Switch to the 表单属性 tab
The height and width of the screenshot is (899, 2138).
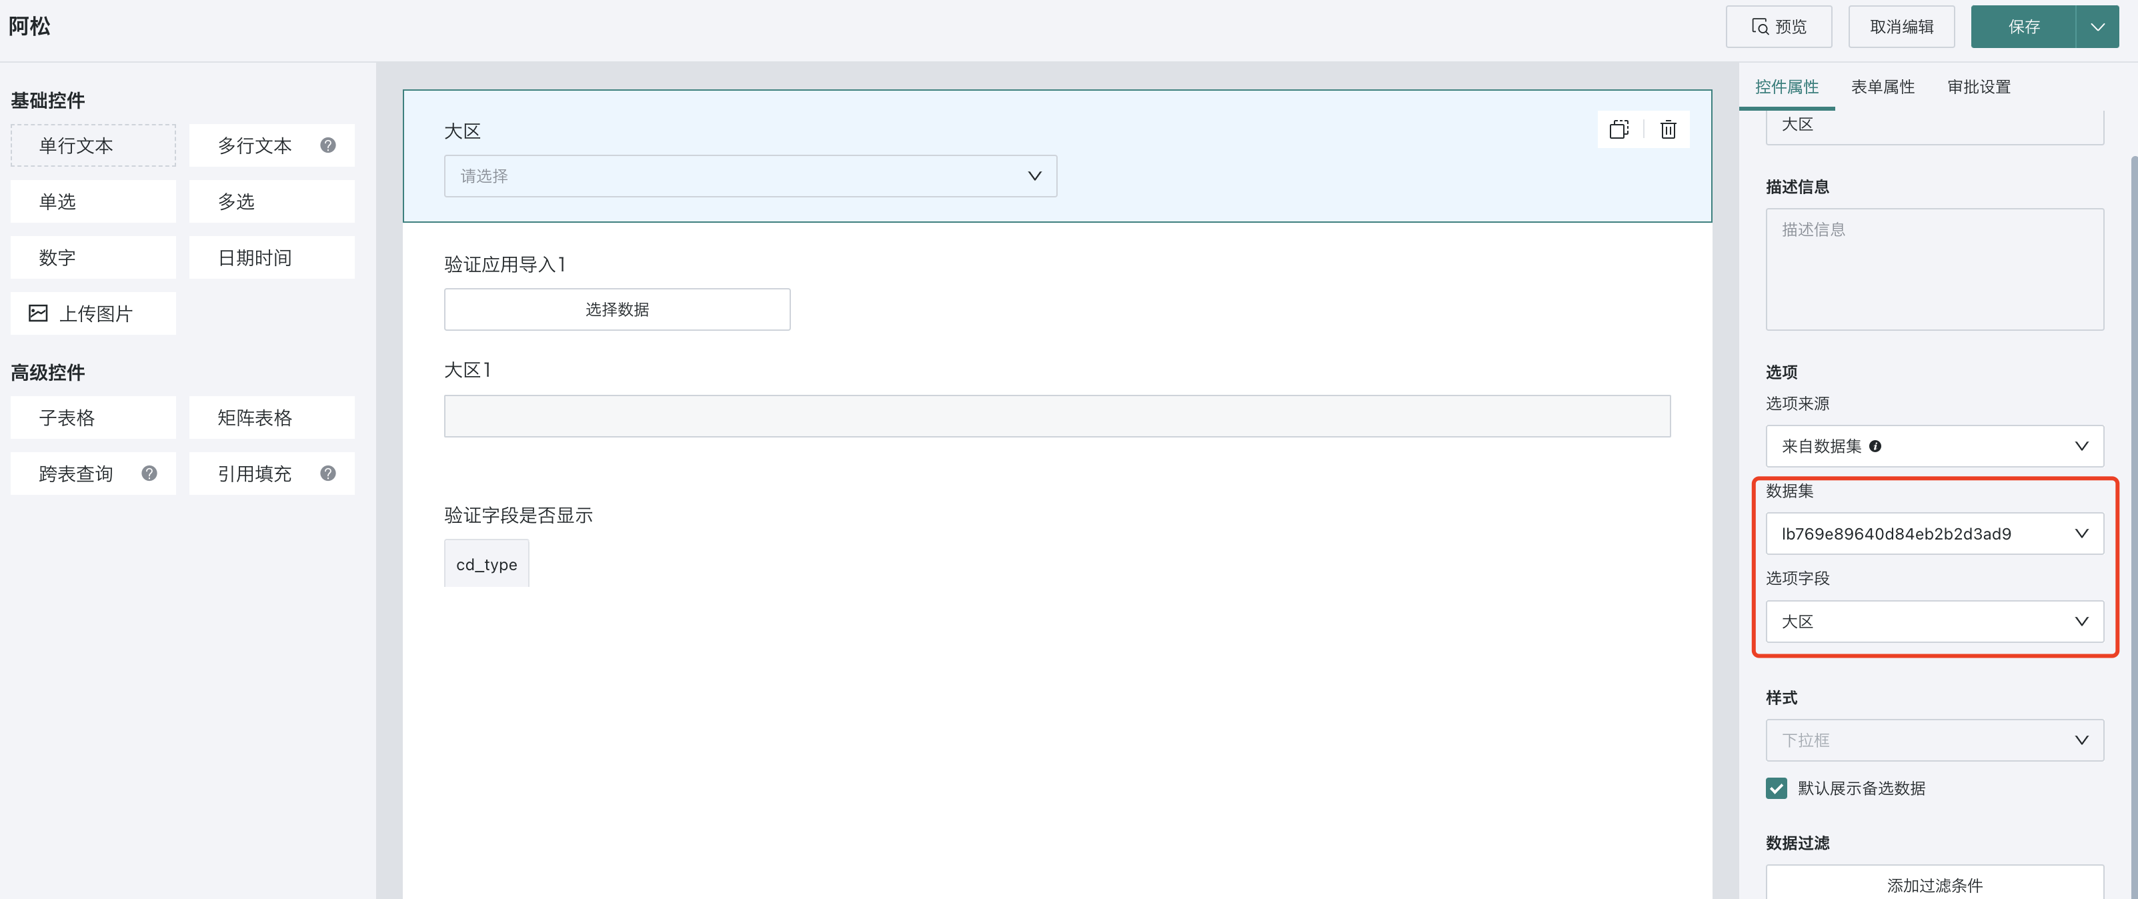(1883, 87)
